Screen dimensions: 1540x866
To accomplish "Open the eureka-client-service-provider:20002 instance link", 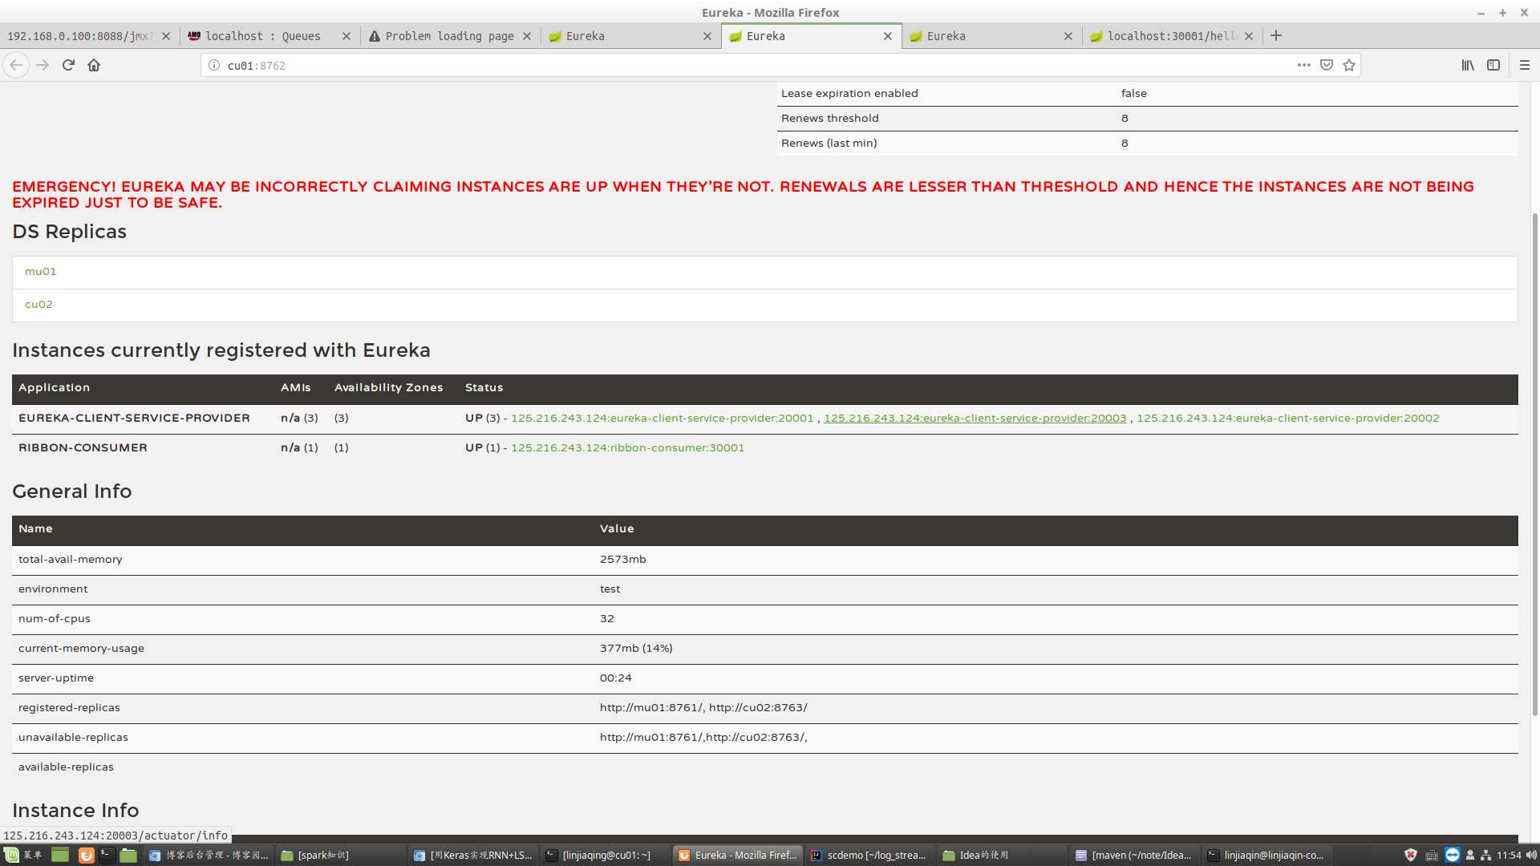I will 1287,419.
